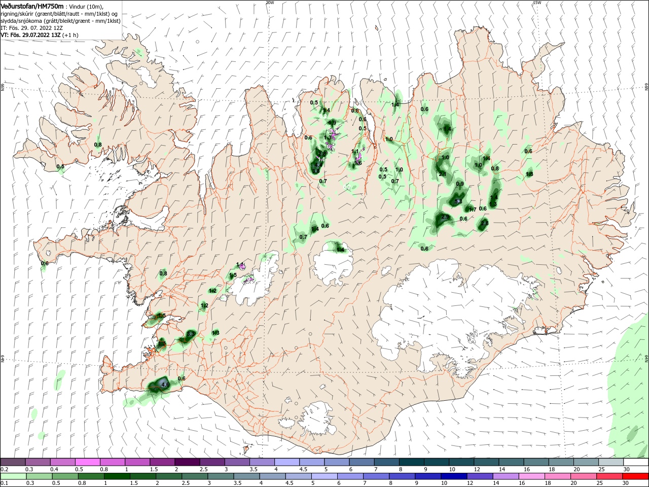649x487 pixels.
Task: Pick the rose pink 20 swatch in the lower legend row
Action: [x=583, y=476]
